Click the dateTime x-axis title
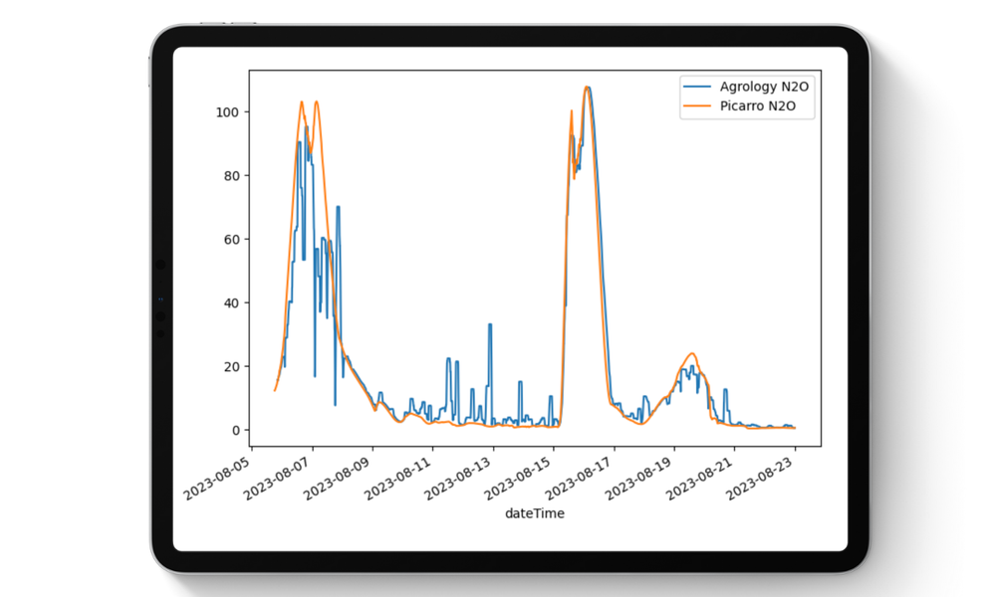The width and height of the screenshot is (996, 597). point(535,513)
